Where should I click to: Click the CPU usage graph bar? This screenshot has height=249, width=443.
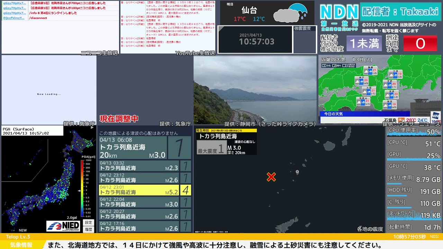(x=414, y=132)
